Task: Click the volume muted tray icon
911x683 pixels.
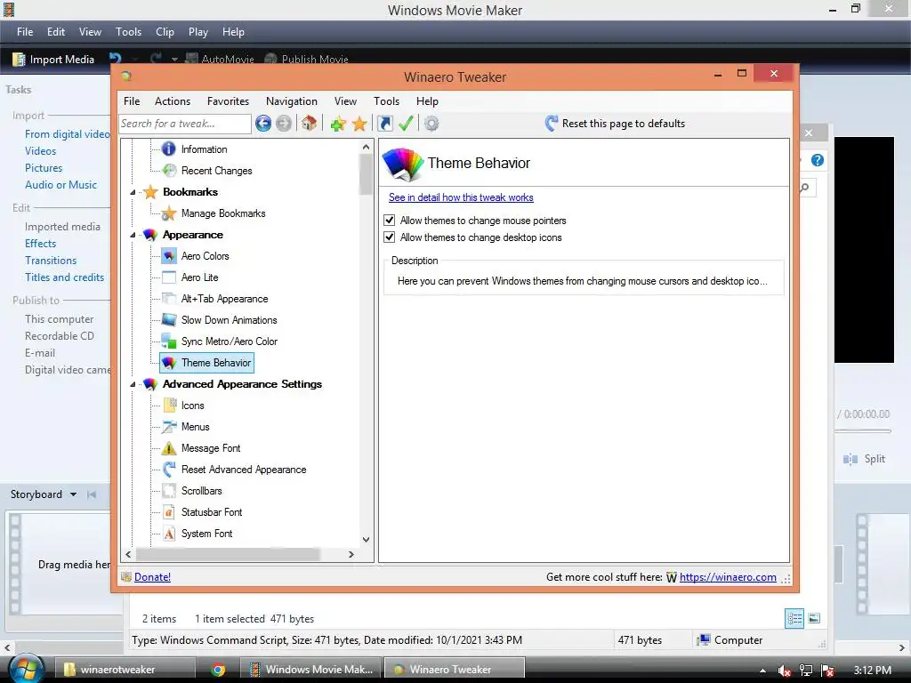Action: point(784,671)
